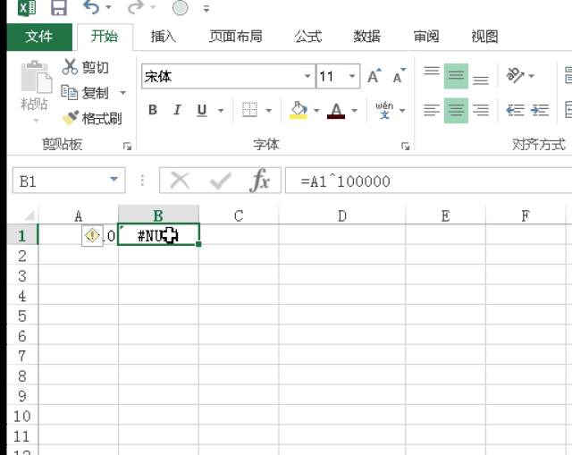572x455 pixels.
Task: Open the font size 11 dropdown
Action: pos(352,76)
